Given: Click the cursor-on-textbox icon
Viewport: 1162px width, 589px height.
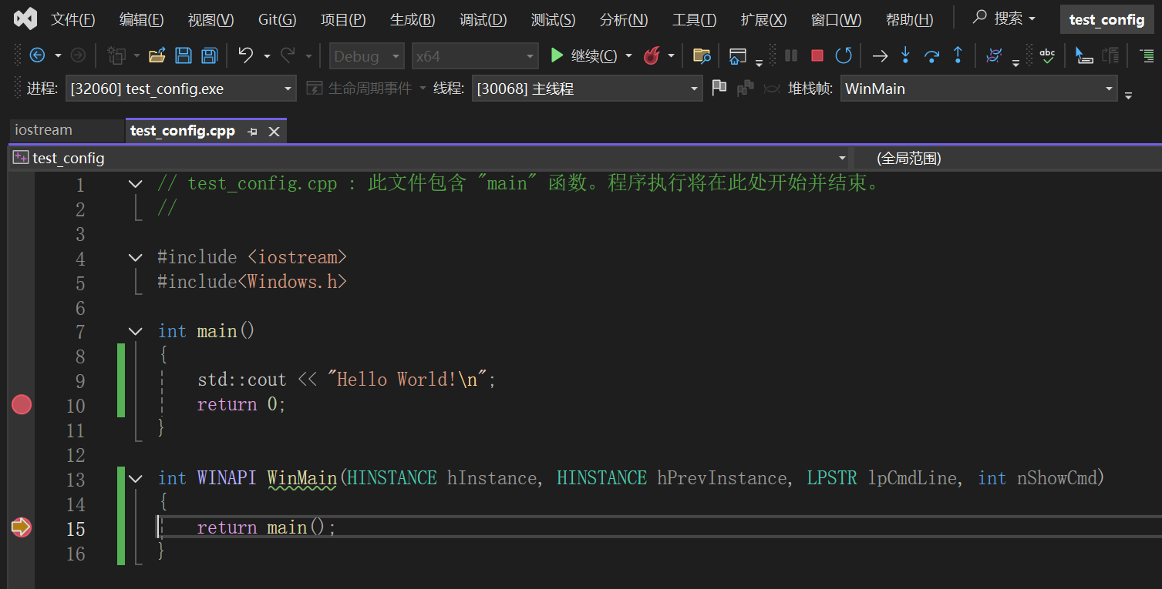Looking at the screenshot, I should coord(1084,55).
